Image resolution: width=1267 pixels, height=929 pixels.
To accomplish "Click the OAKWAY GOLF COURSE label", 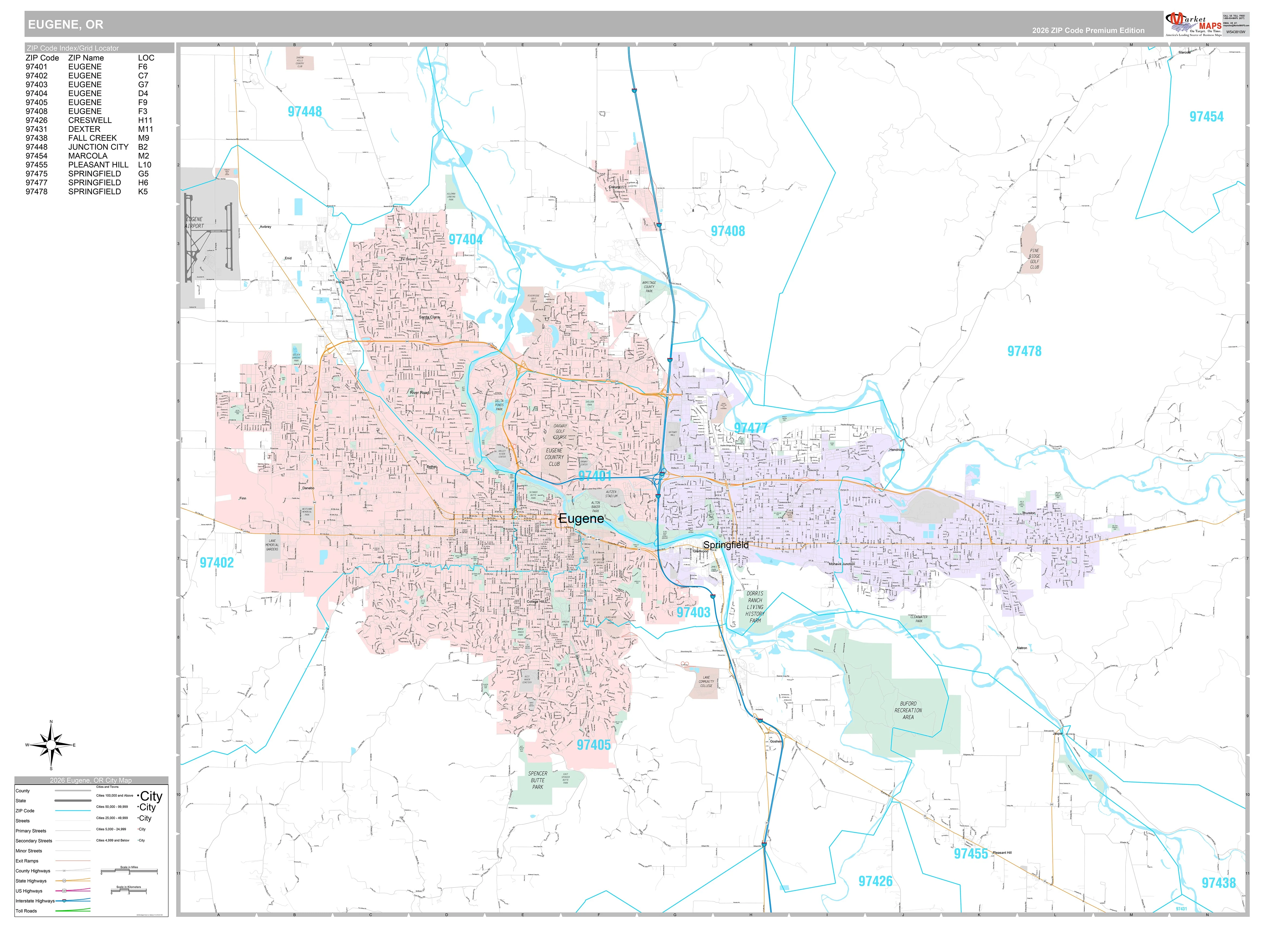I will (560, 431).
